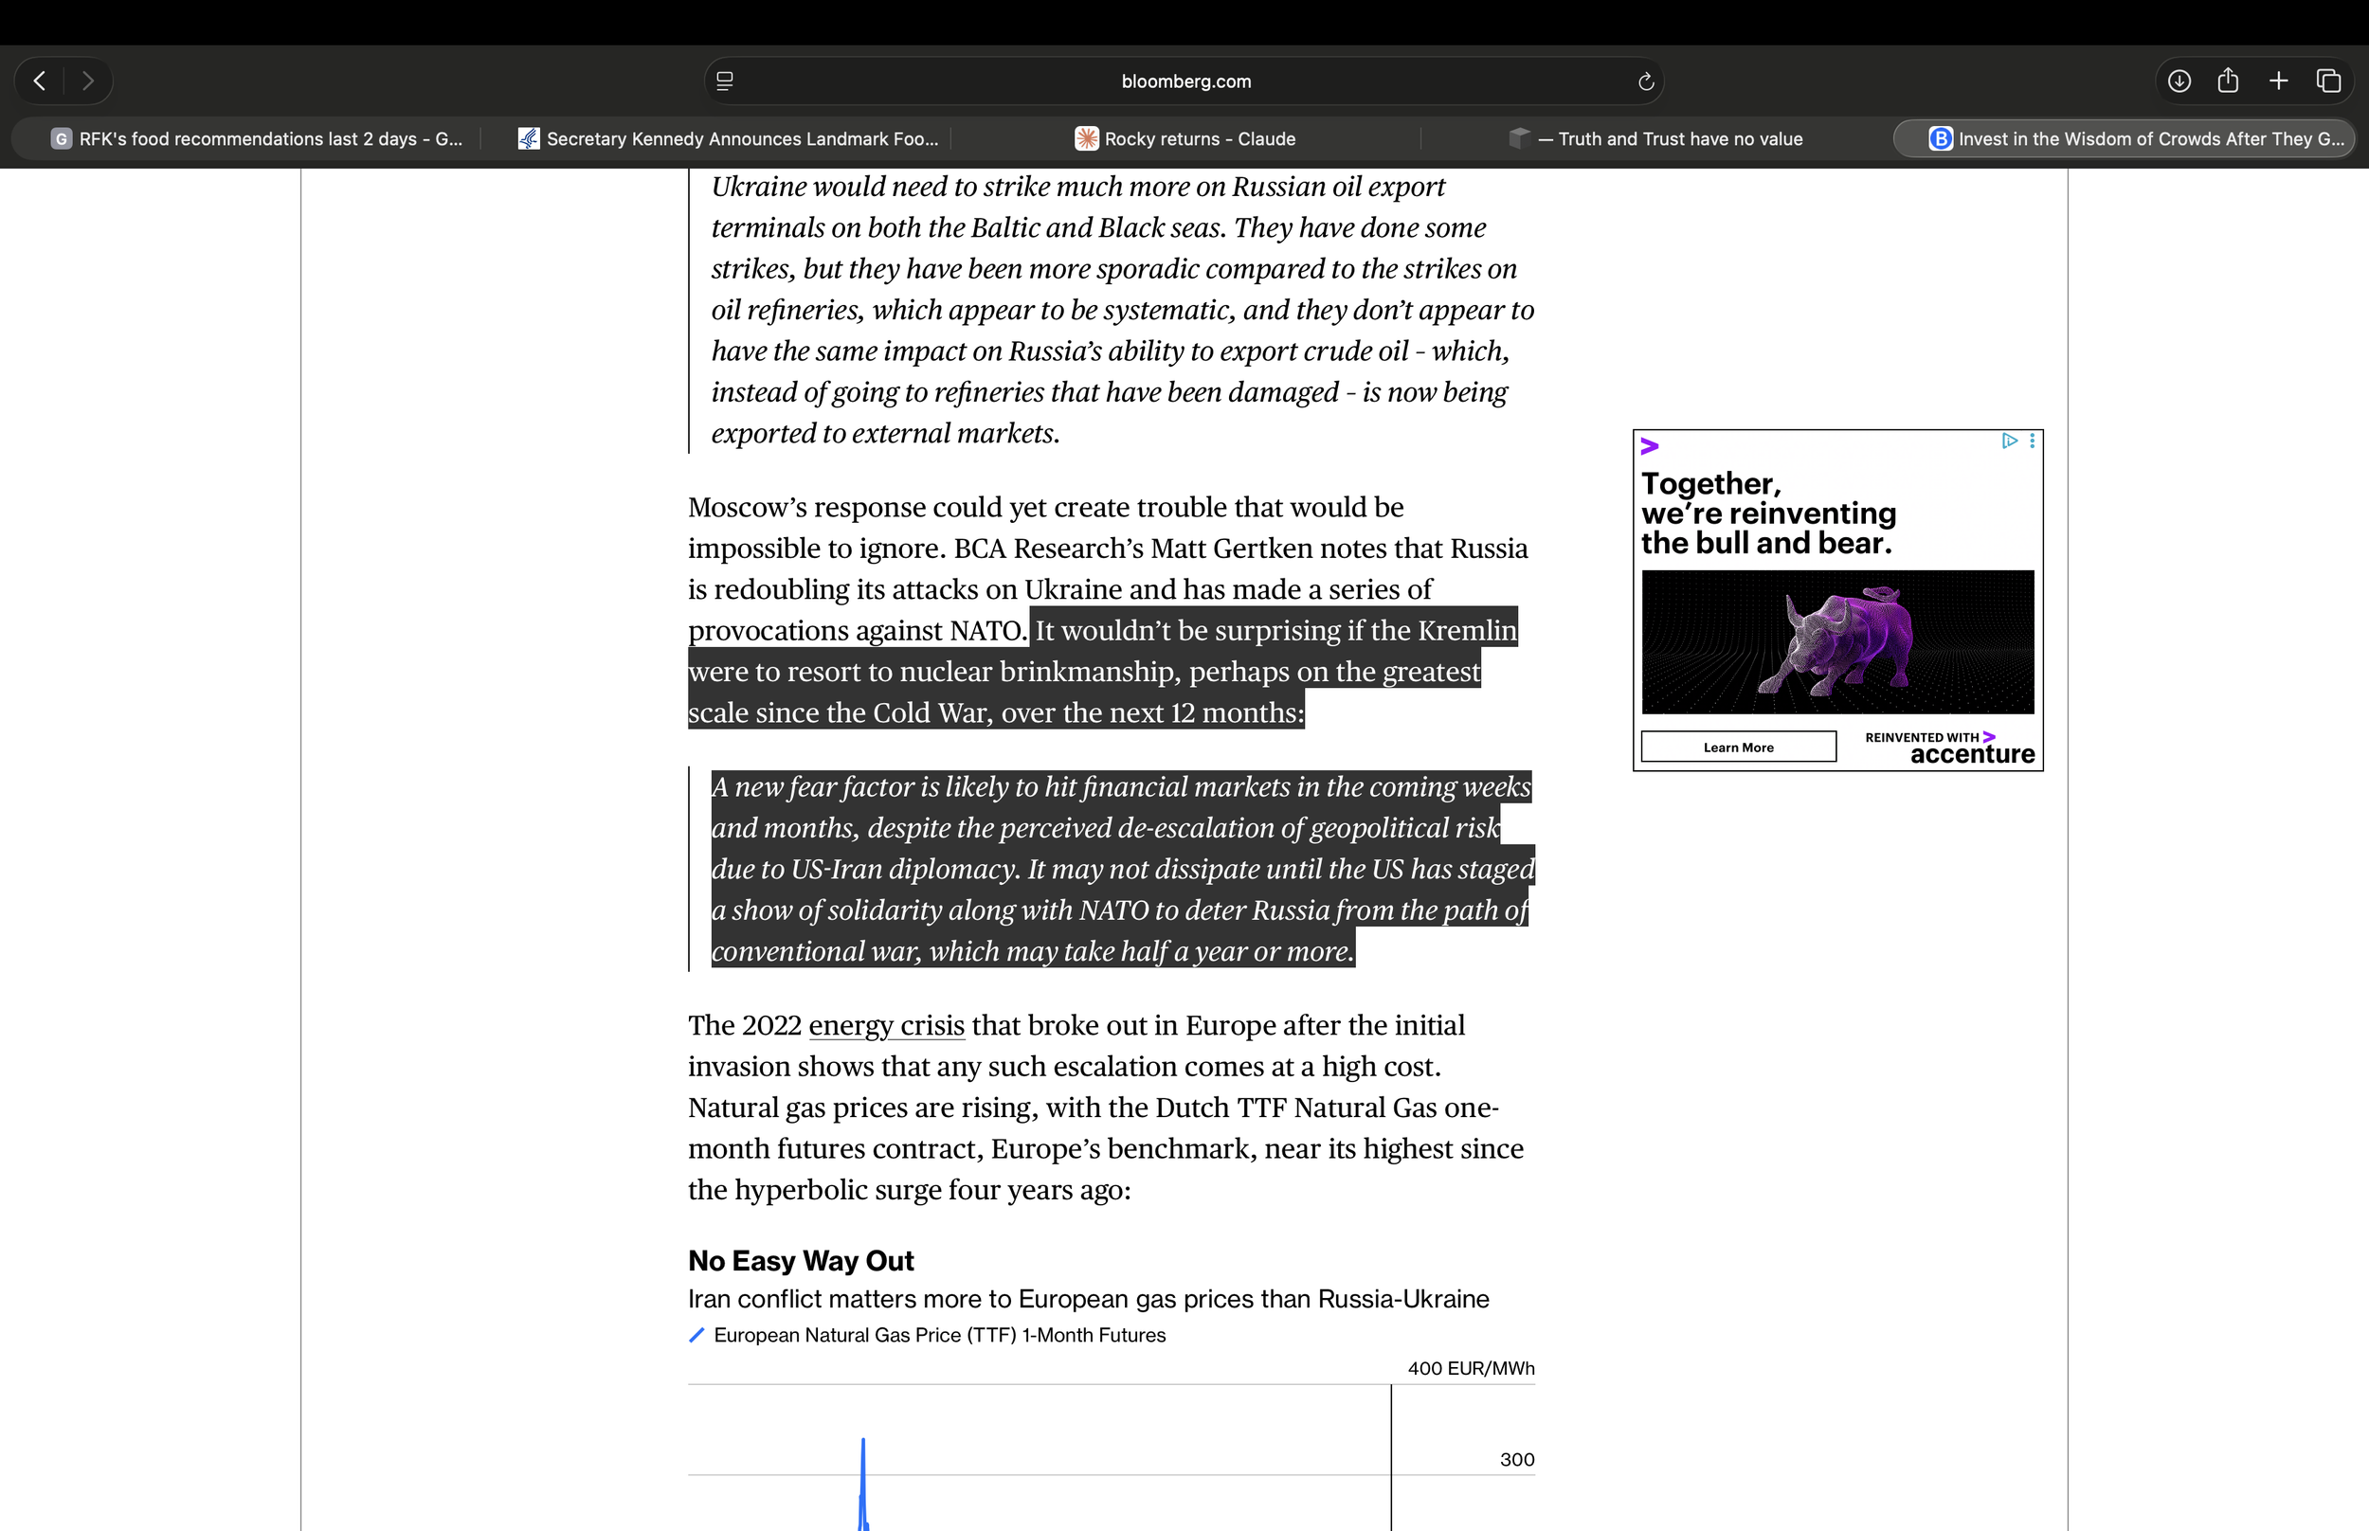Focus the bloomberg.com address field

(x=1184, y=81)
